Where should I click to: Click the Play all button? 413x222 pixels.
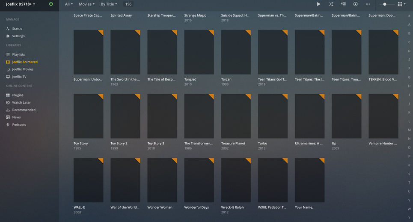(x=318, y=4)
